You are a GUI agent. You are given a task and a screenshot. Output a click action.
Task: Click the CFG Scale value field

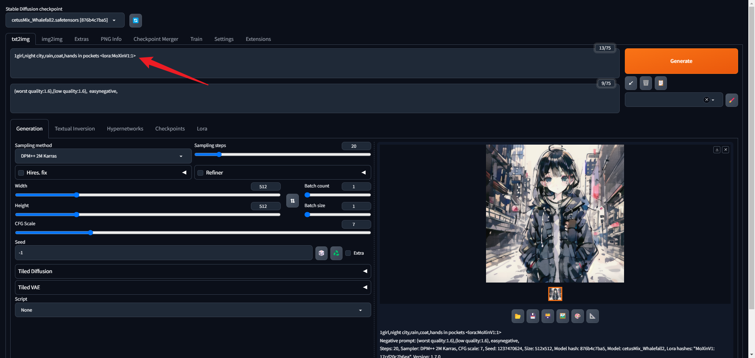tap(356, 224)
